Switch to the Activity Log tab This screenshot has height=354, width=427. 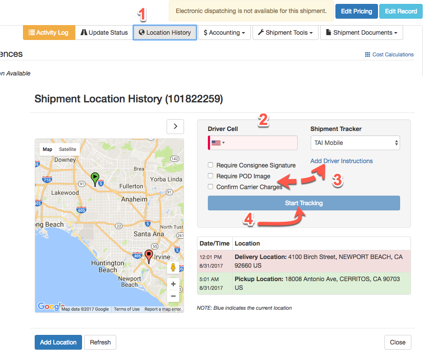49,32
